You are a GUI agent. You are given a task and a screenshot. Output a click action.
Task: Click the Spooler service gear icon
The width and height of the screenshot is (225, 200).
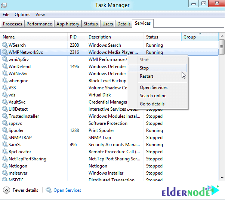click(x=5, y=130)
